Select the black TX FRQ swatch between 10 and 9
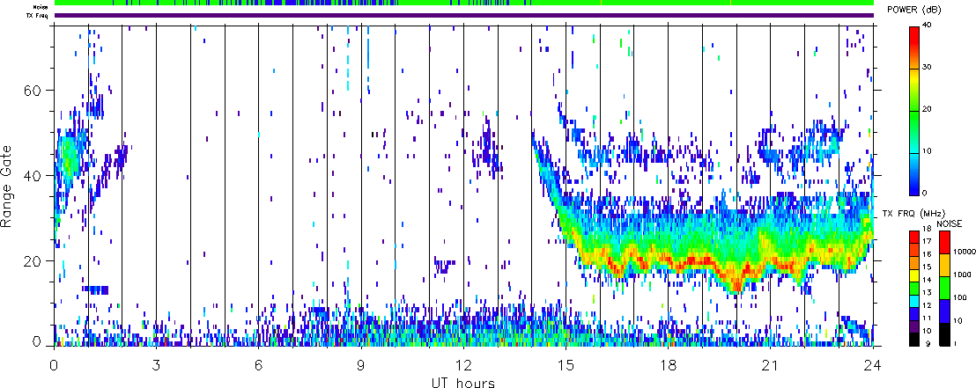The image size is (976, 388). click(x=914, y=340)
